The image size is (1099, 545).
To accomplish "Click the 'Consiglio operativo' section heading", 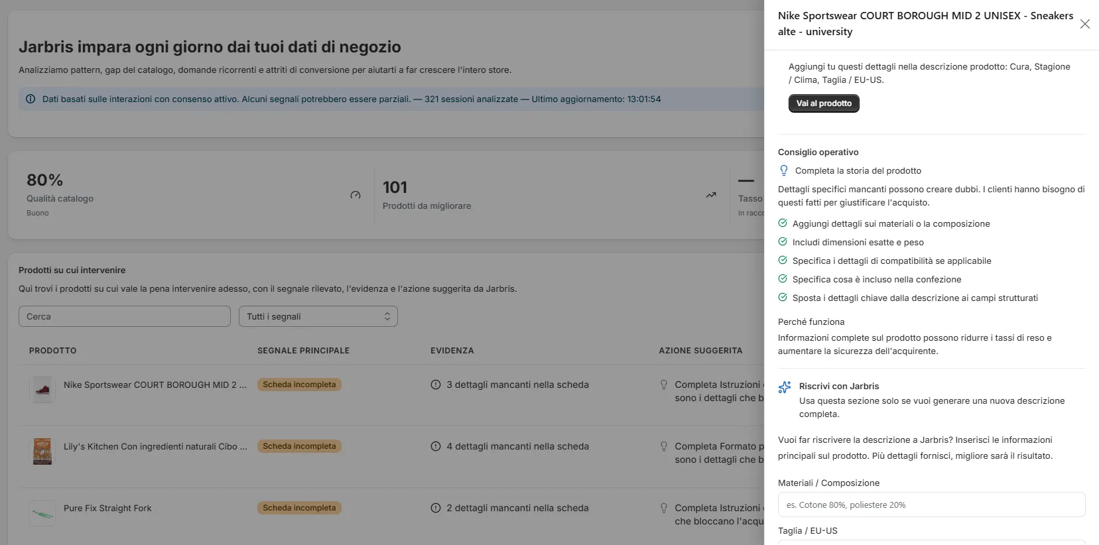I will 818,152.
